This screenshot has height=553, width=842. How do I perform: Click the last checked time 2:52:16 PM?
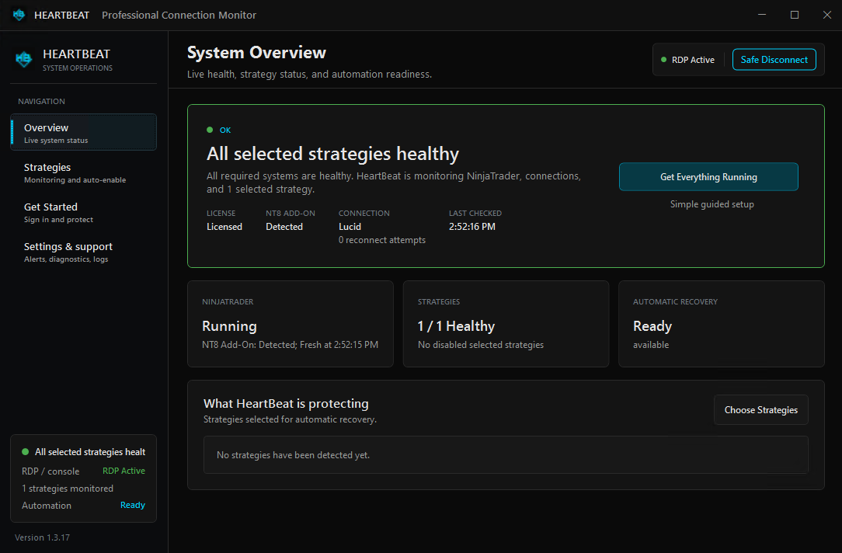[x=472, y=227]
